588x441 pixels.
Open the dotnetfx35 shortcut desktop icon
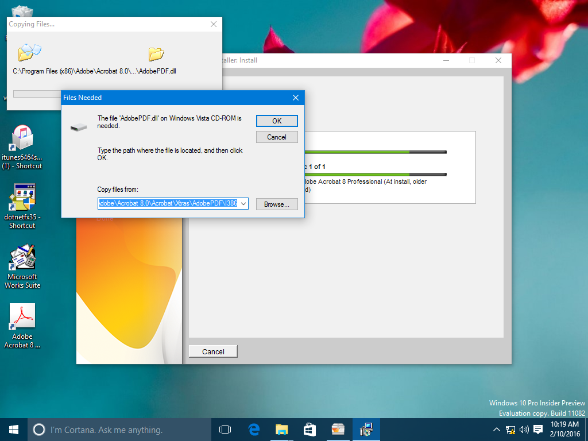22,206
